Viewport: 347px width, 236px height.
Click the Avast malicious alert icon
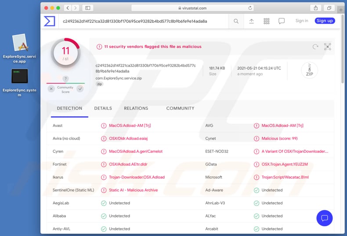[104, 126]
